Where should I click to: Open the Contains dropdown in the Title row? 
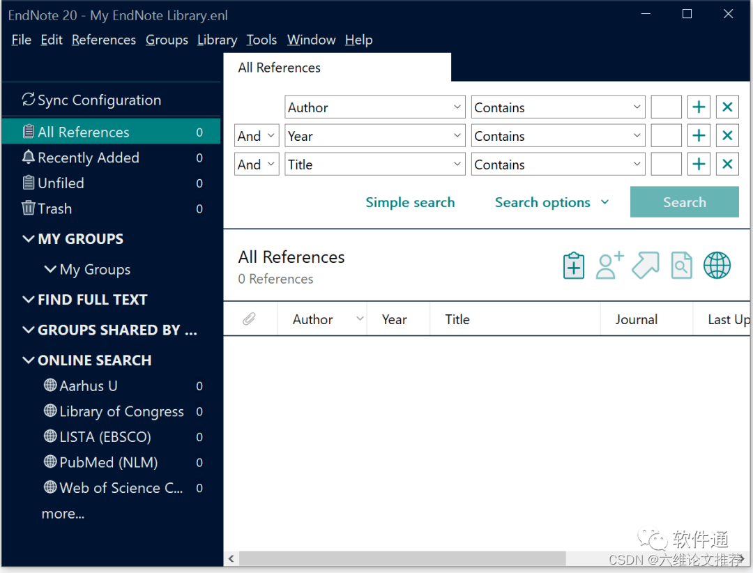tap(558, 165)
